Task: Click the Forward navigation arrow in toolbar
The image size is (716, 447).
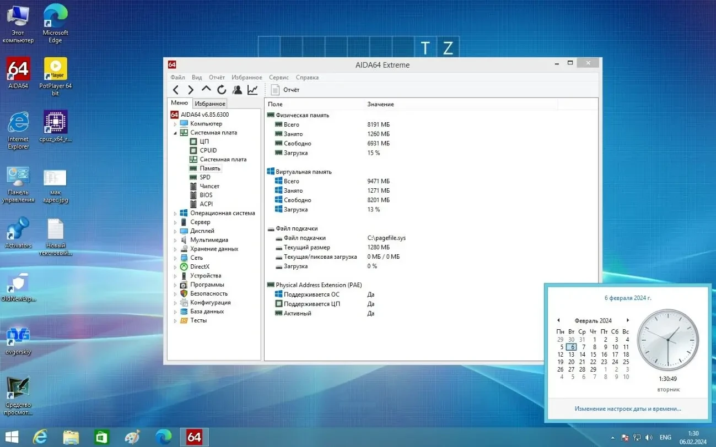Action: tap(191, 90)
